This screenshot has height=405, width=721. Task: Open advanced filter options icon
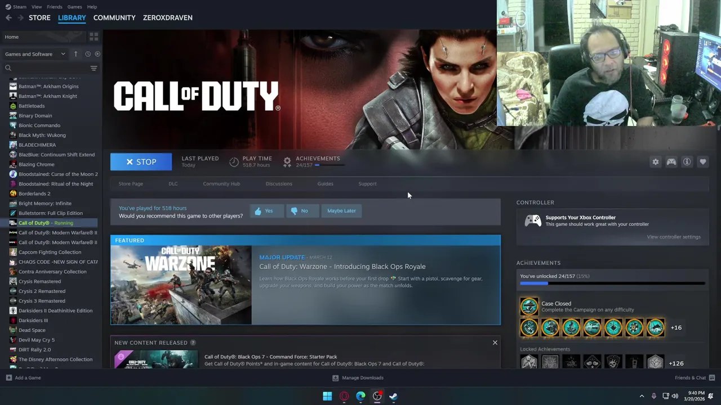[94, 68]
